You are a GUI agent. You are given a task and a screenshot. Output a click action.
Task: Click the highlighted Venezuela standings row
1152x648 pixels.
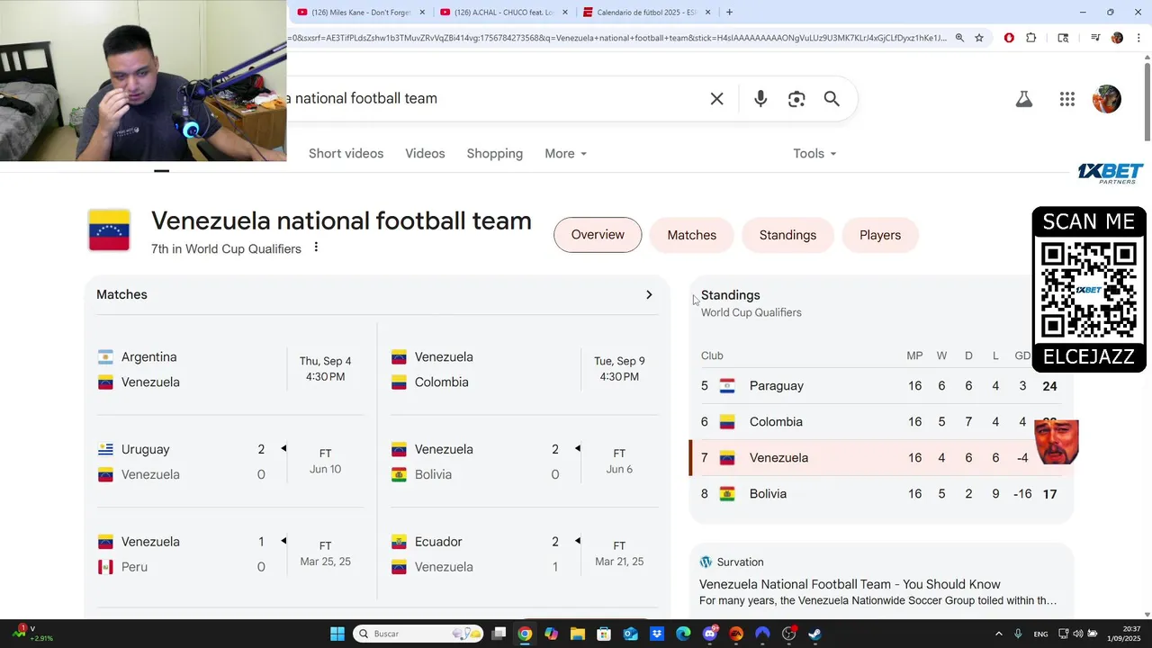click(x=881, y=458)
